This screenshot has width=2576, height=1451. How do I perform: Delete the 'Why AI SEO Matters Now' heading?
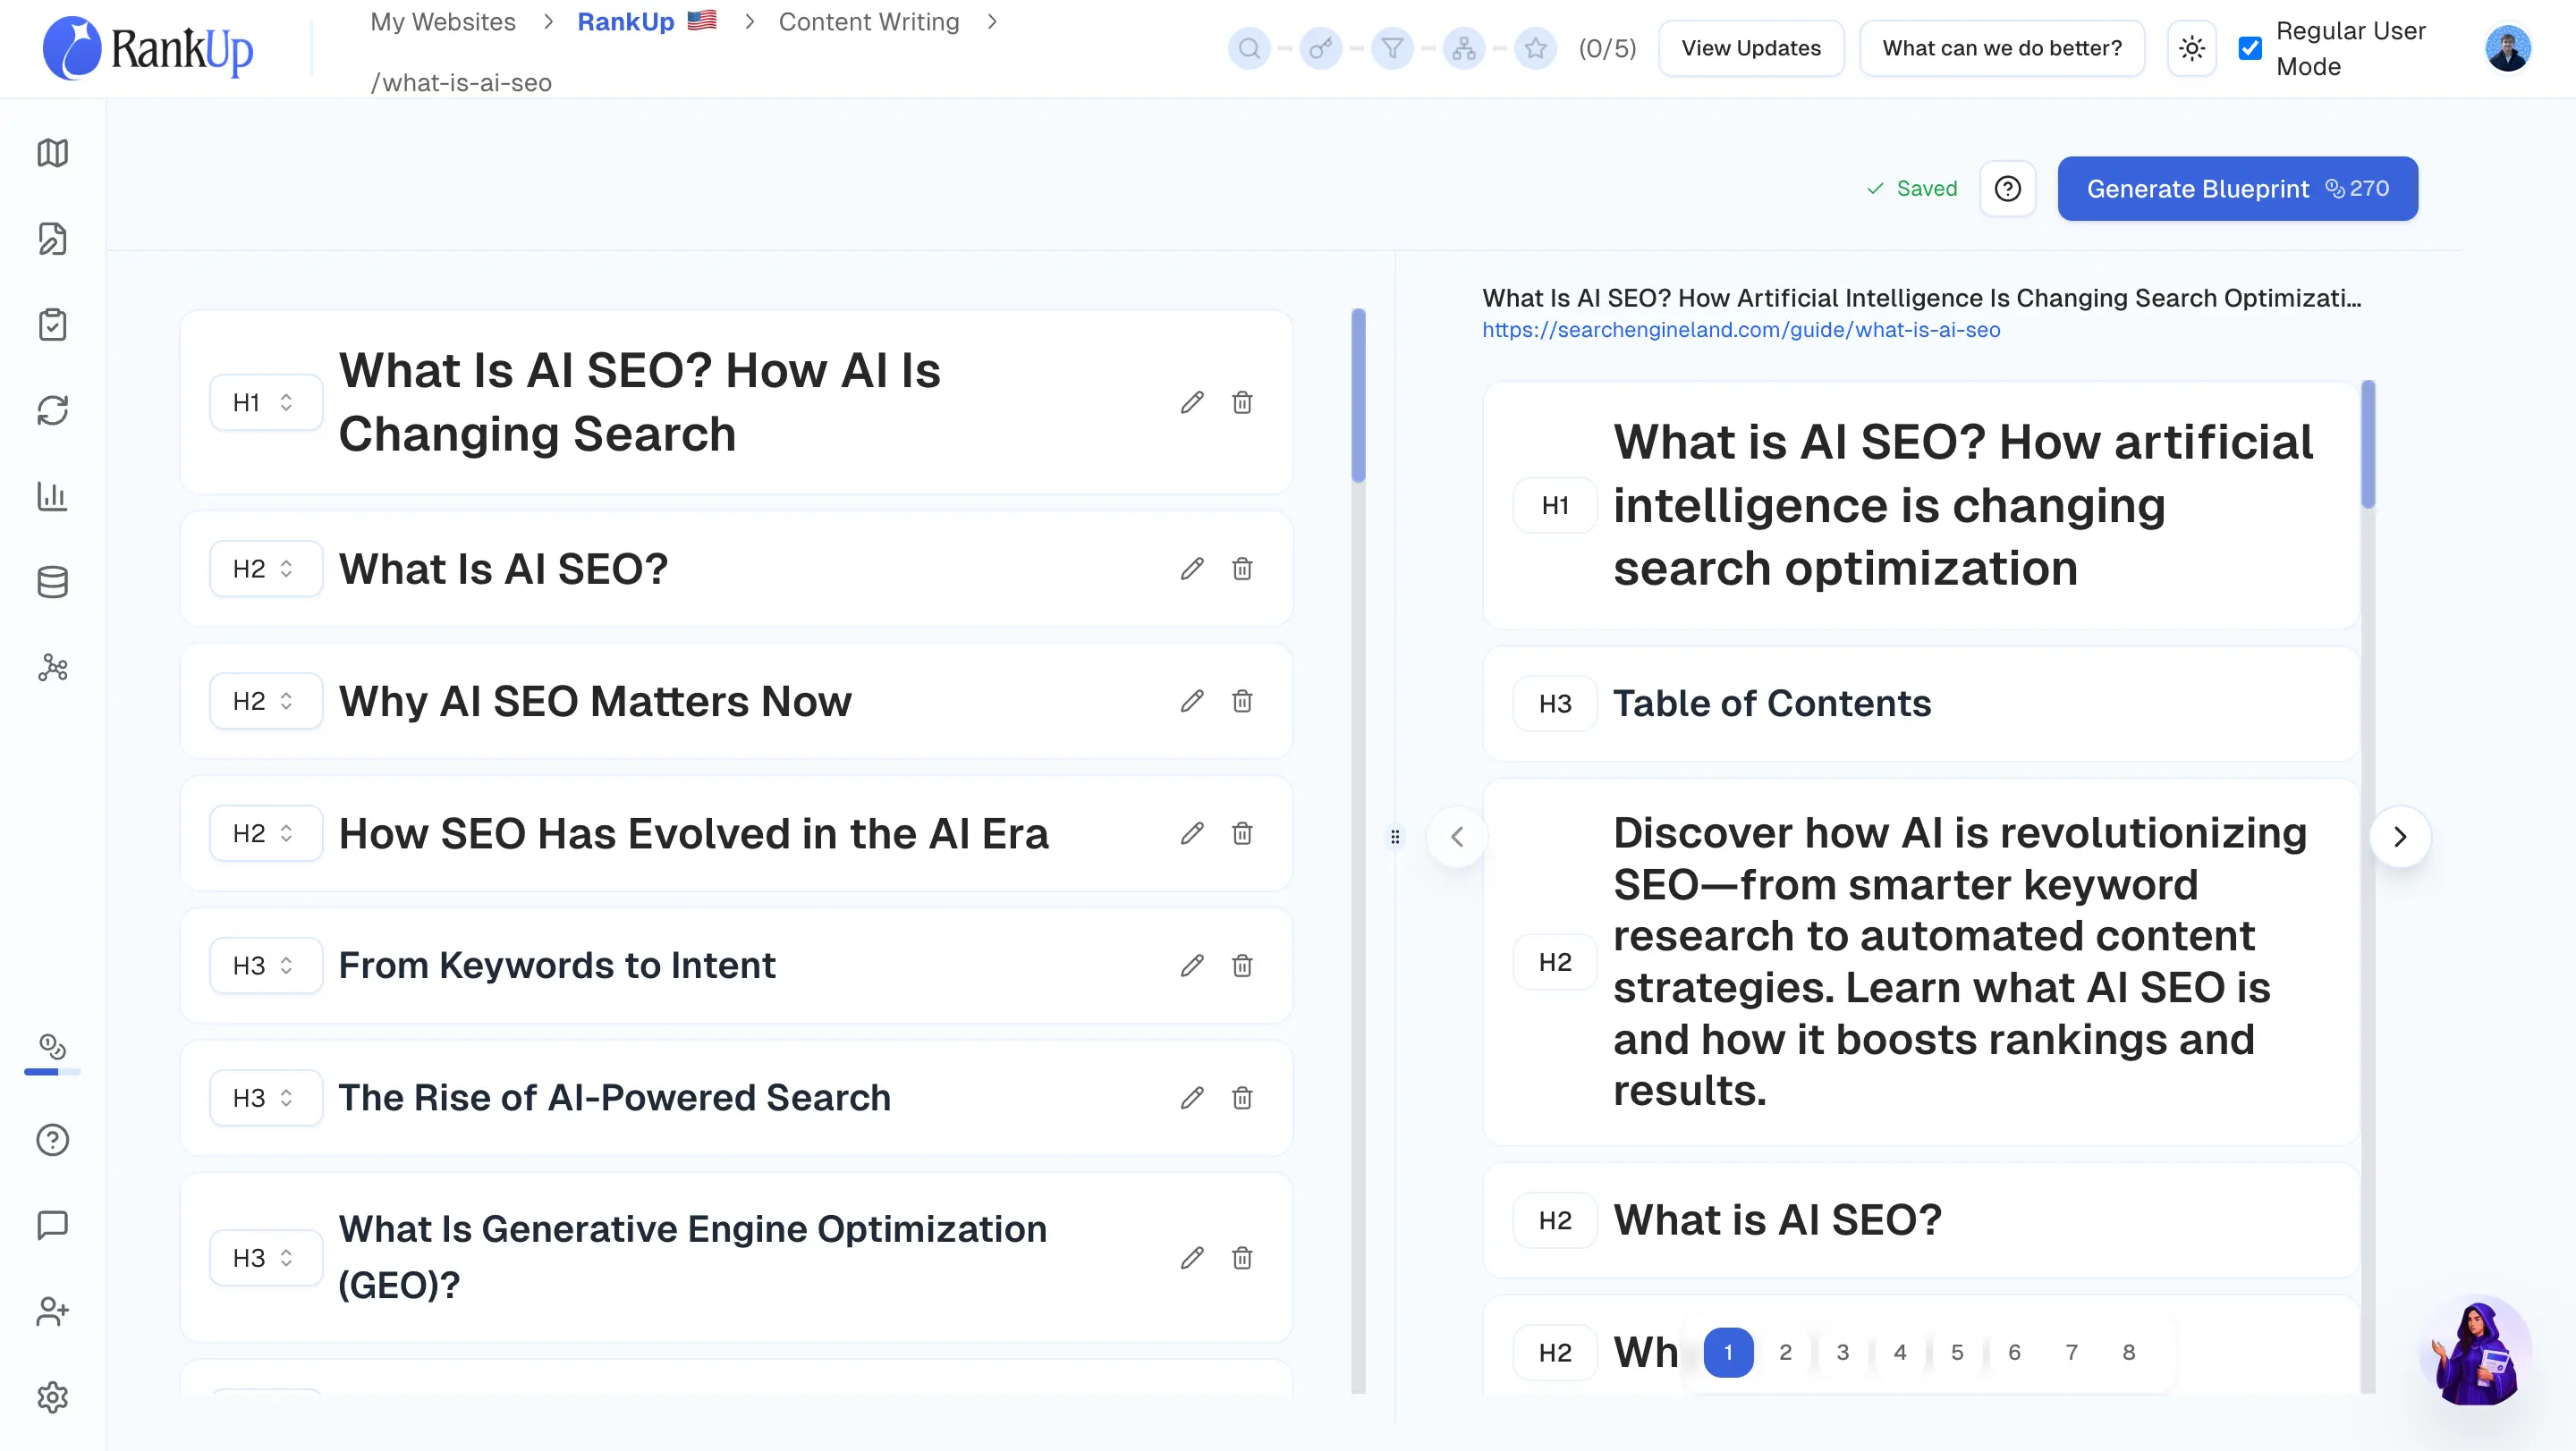pos(1242,701)
